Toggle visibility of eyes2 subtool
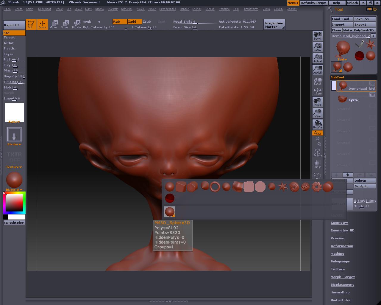This screenshot has height=305, width=381. pyautogui.click(x=372, y=95)
